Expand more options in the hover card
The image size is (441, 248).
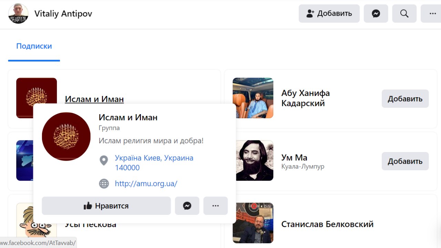pos(215,206)
